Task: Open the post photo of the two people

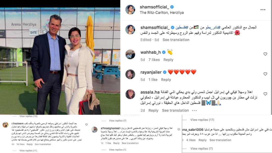Action: 60,61
